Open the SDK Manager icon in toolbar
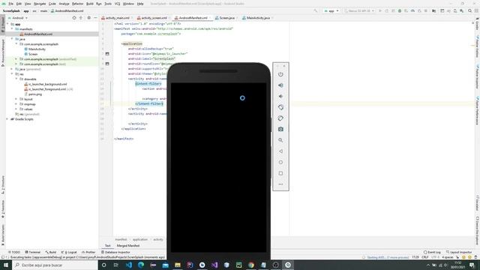 coord(462,10)
